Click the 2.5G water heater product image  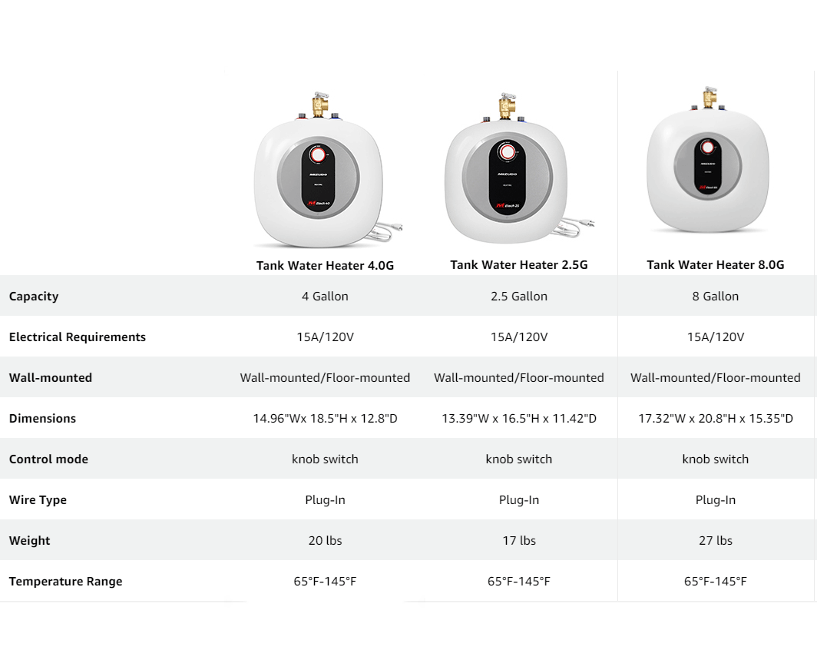coord(519,167)
